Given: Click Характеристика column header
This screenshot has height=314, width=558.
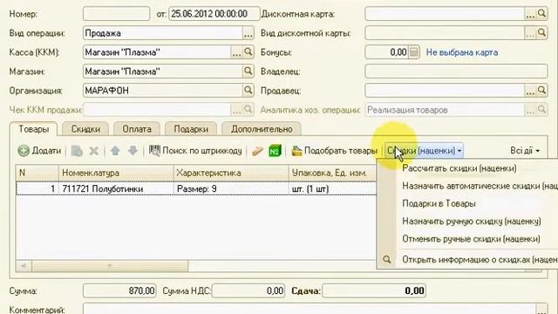Looking at the screenshot, I should (231, 173).
